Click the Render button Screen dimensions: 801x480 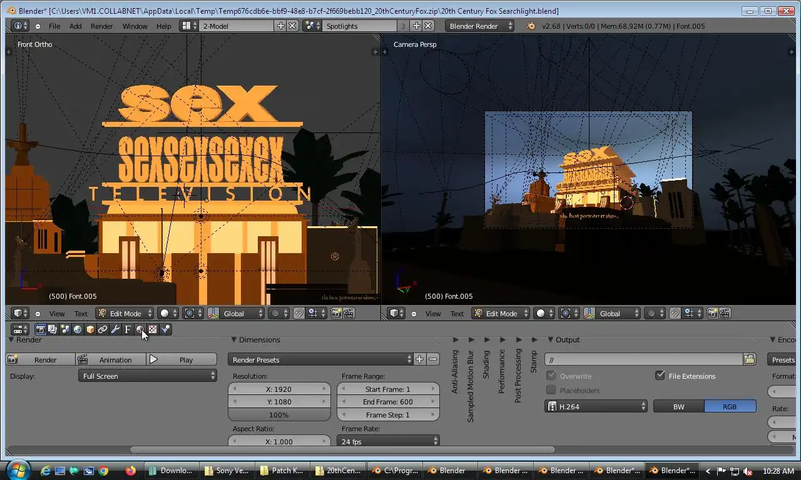click(41, 359)
